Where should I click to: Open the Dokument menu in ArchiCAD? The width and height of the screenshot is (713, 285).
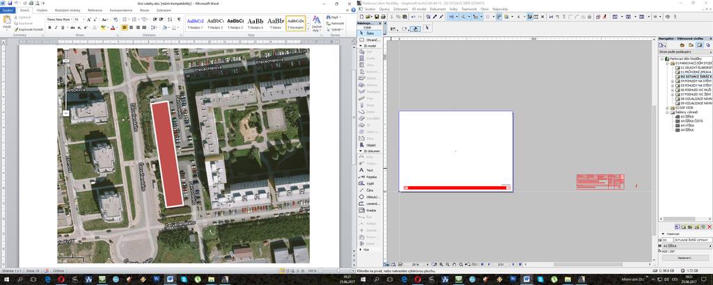tap(437, 9)
